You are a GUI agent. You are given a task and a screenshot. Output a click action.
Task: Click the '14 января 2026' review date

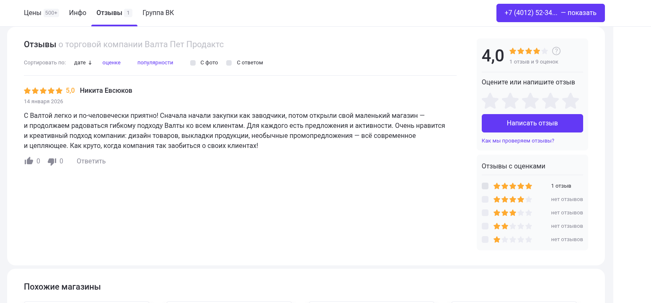coord(44,102)
